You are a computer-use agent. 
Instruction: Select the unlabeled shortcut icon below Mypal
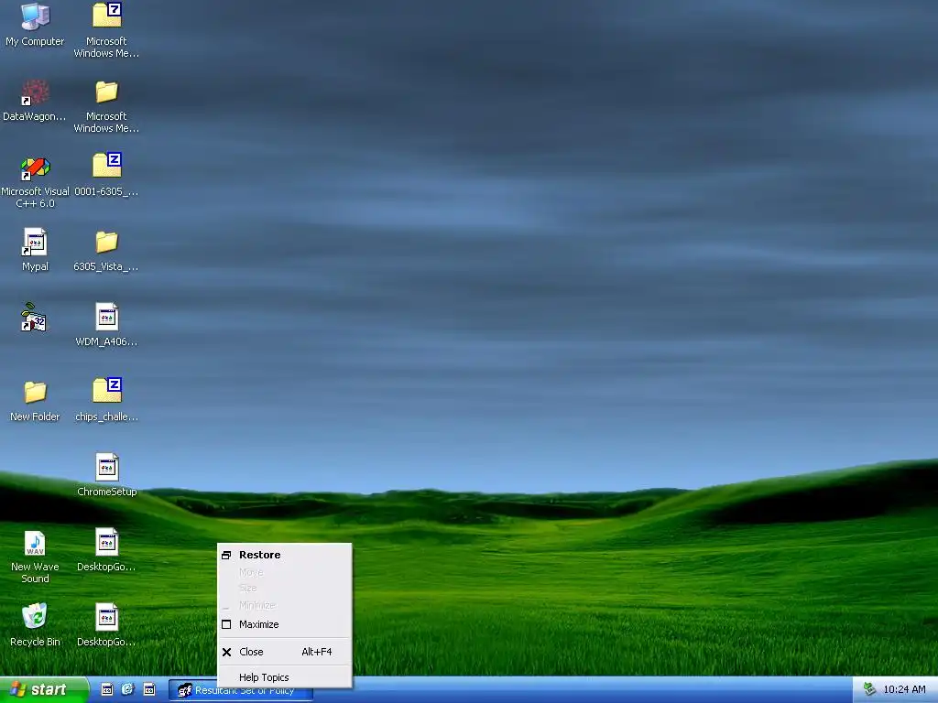point(34,318)
